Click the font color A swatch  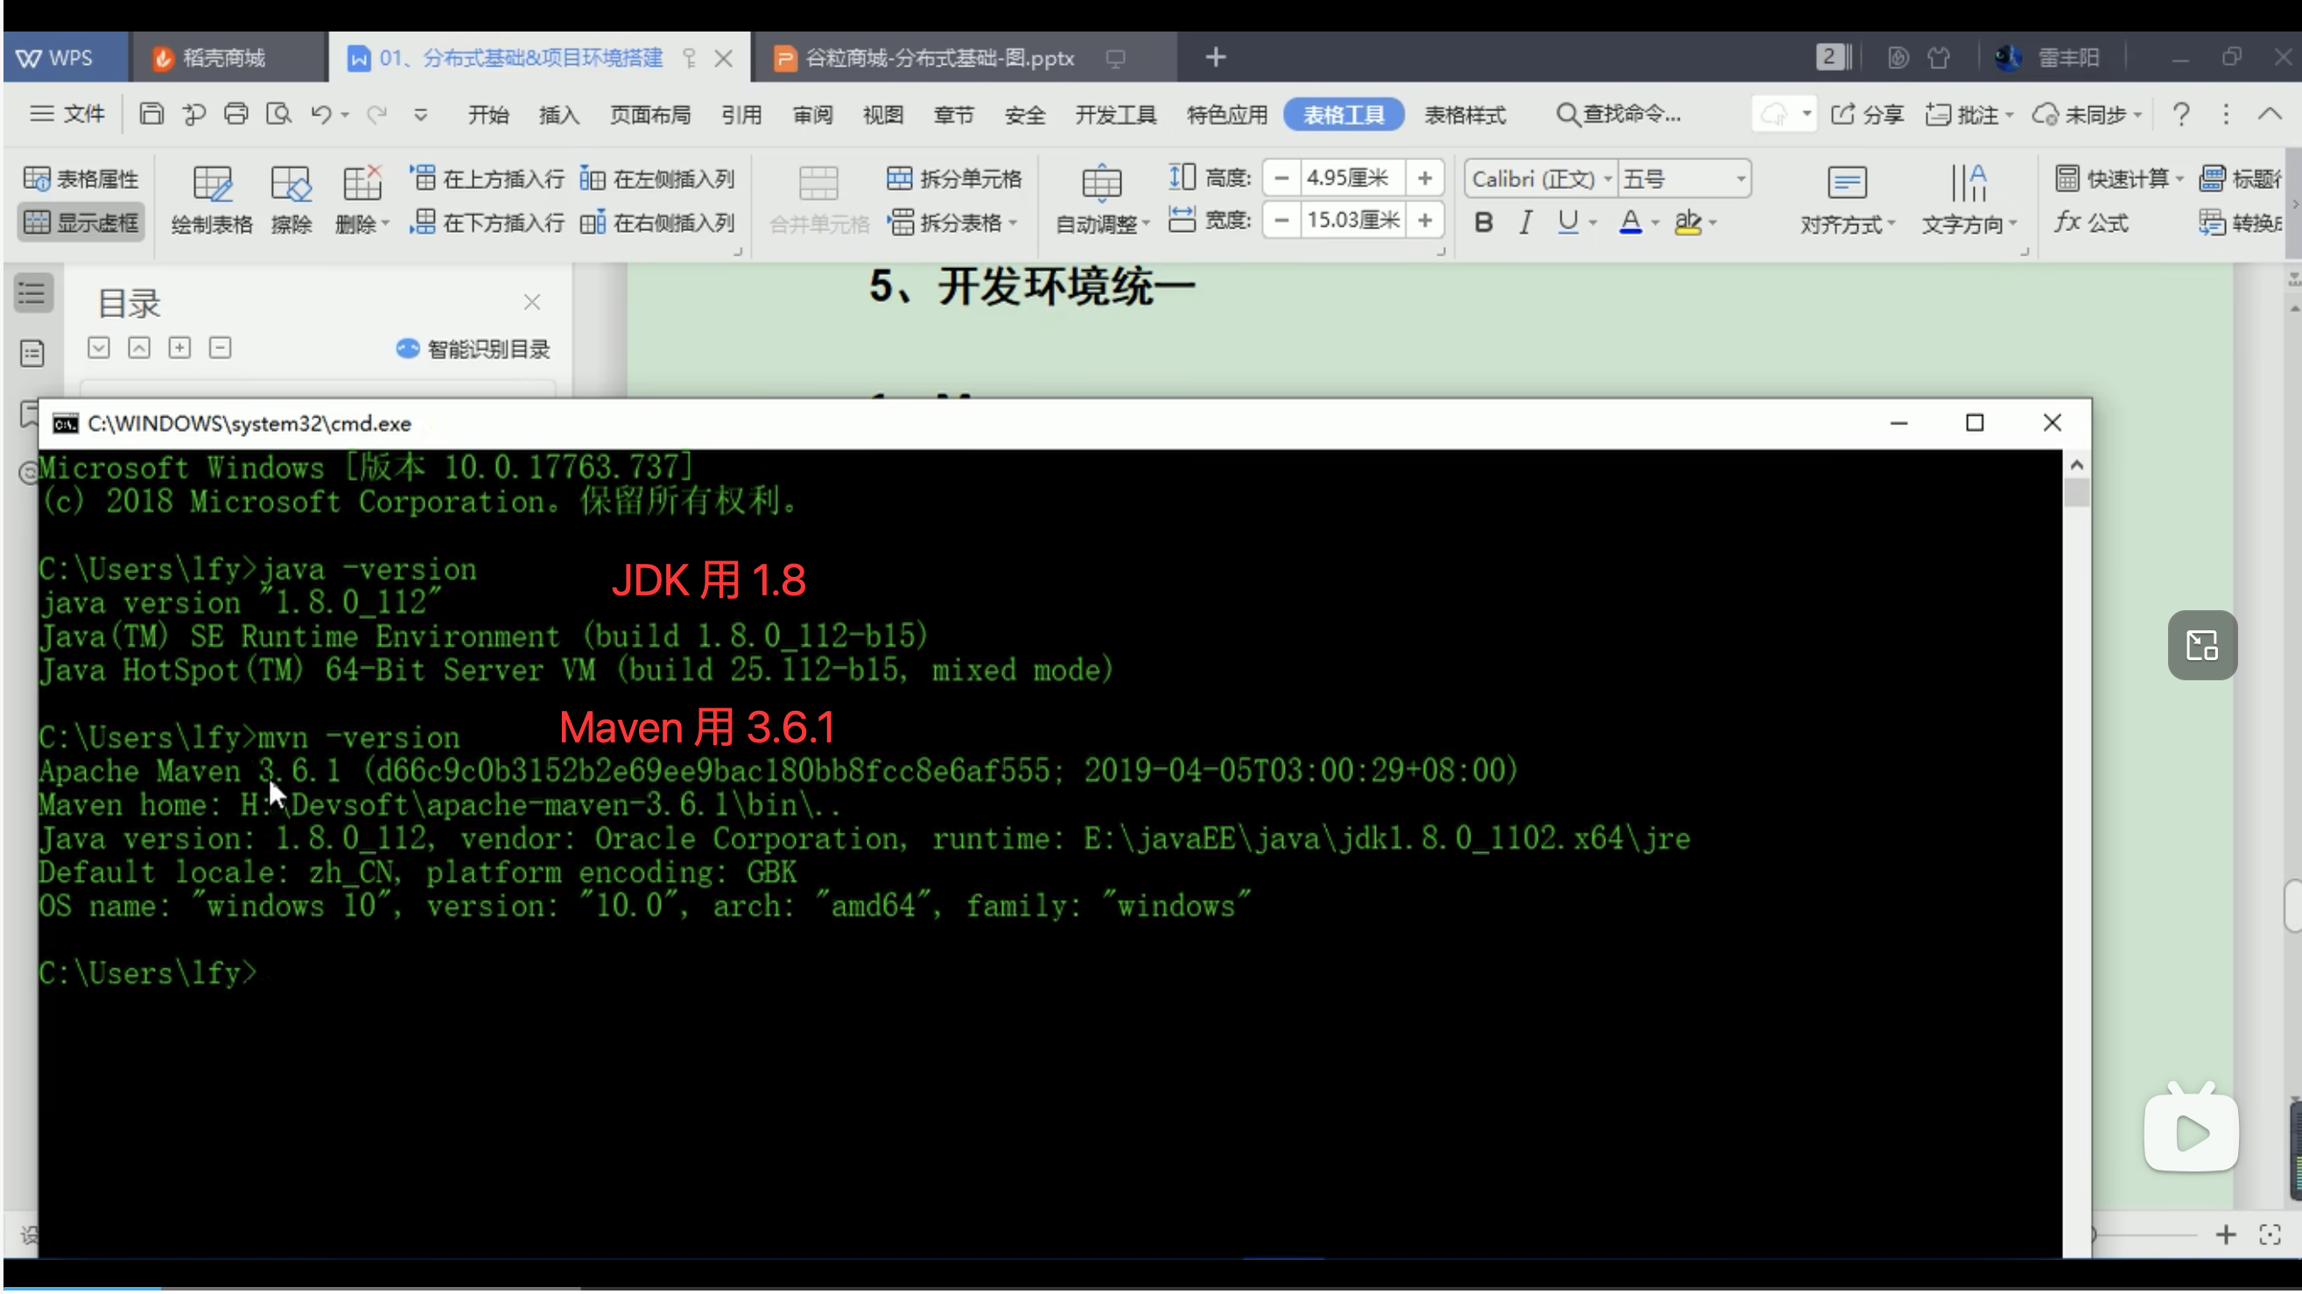[x=1629, y=222]
